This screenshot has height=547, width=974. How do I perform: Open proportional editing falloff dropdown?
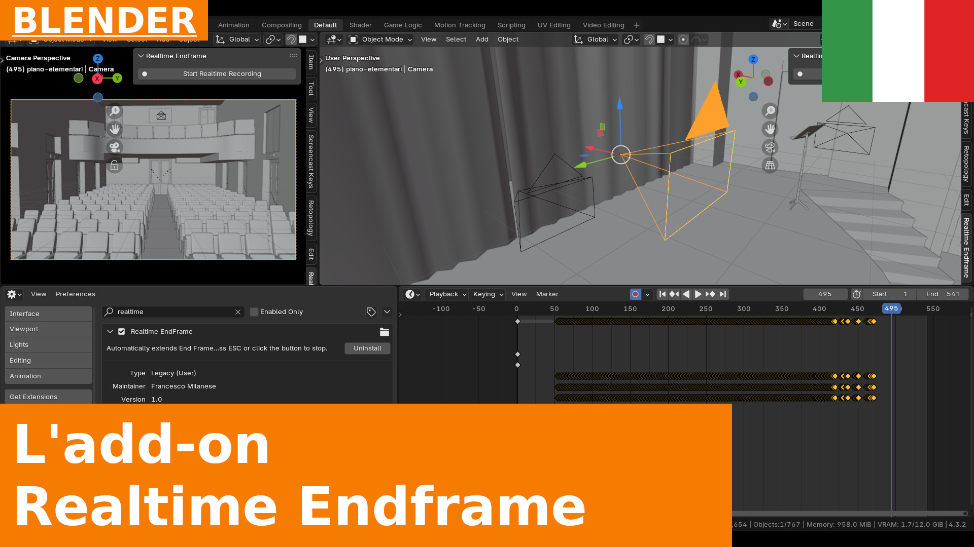tap(699, 40)
